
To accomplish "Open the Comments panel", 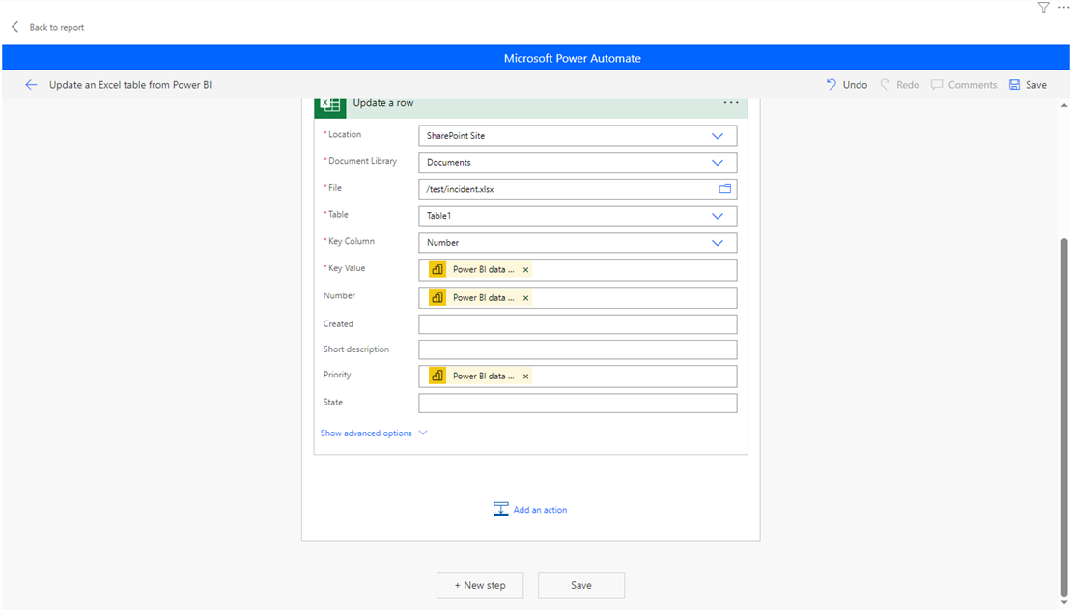I will tap(964, 85).
